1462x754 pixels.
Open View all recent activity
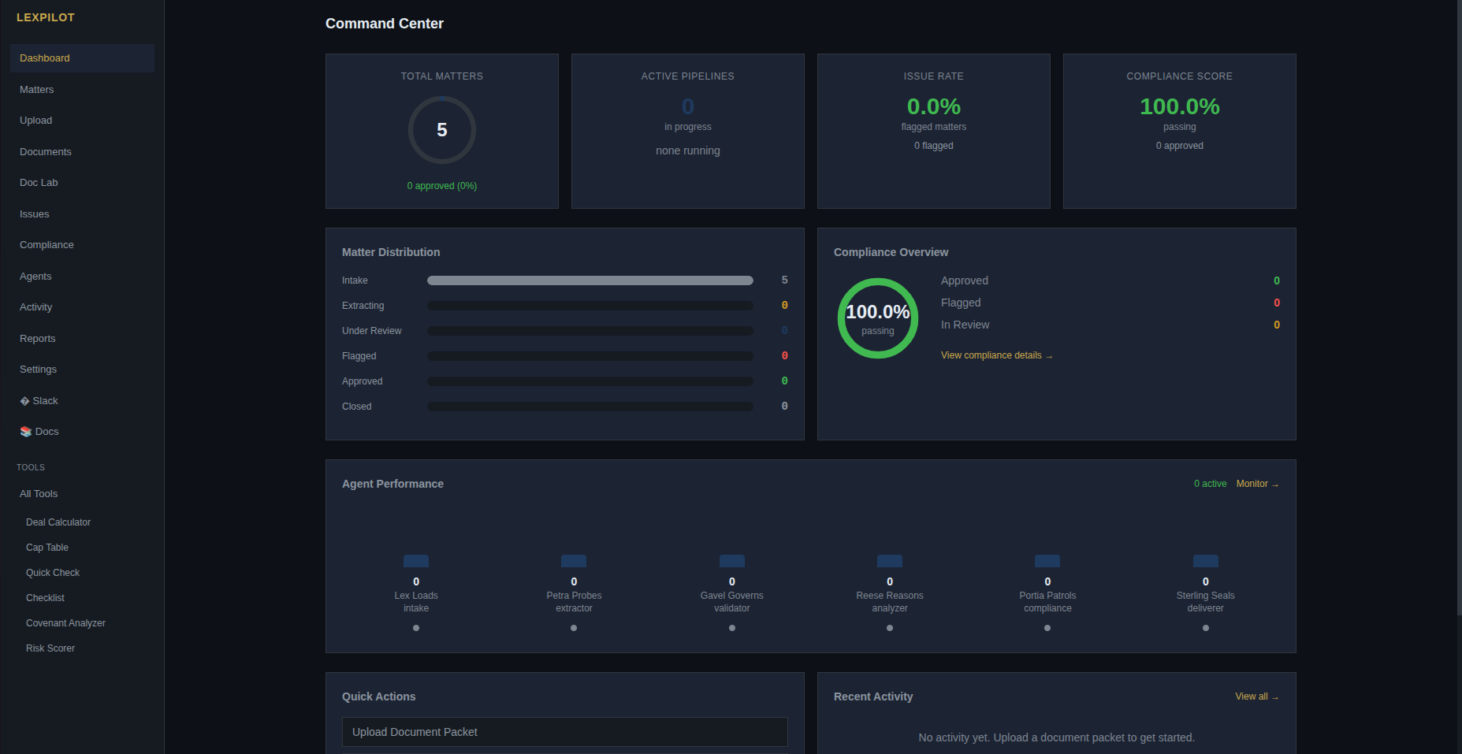[x=1257, y=696]
